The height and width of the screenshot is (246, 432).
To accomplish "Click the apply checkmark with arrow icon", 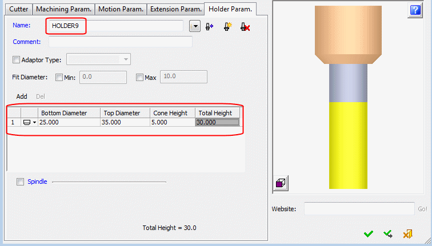I will click(x=388, y=234).
